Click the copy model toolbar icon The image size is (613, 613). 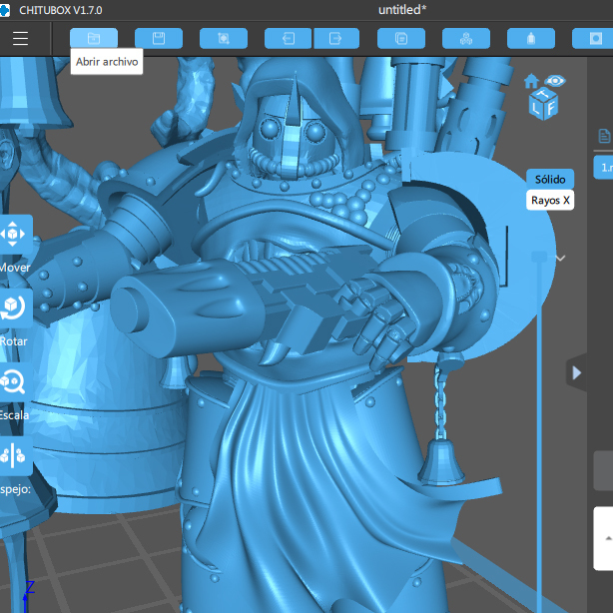[401, 38]
